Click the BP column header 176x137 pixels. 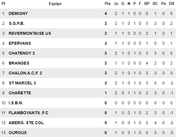(x=147, y=4)
